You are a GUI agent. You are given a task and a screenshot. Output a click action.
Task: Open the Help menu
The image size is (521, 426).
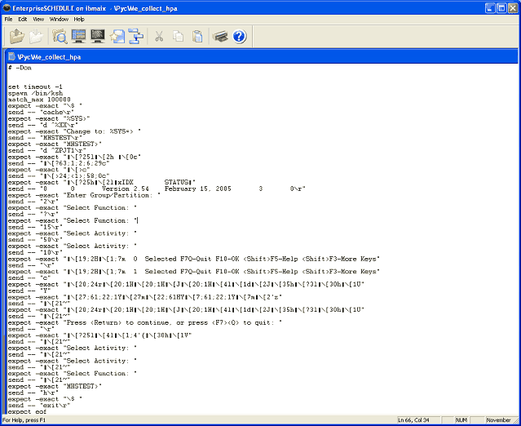tap(79, 19)
